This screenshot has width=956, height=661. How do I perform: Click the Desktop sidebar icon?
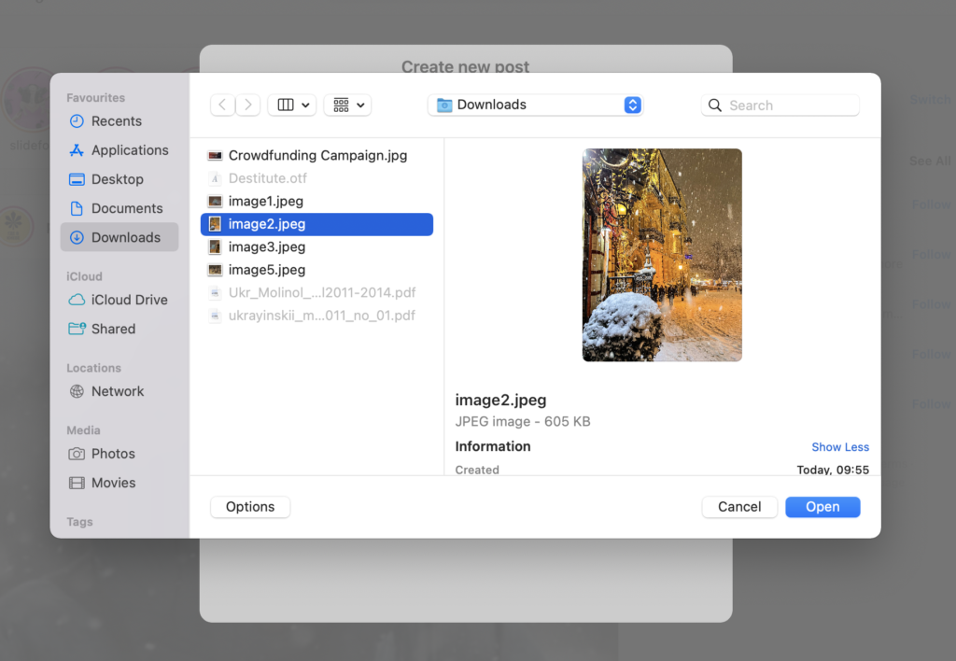[x=77, y=179]
